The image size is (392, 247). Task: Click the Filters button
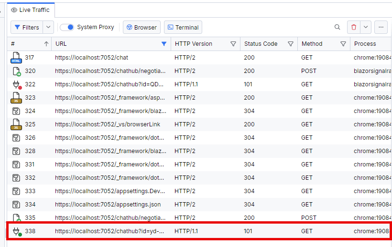(27, 27)
